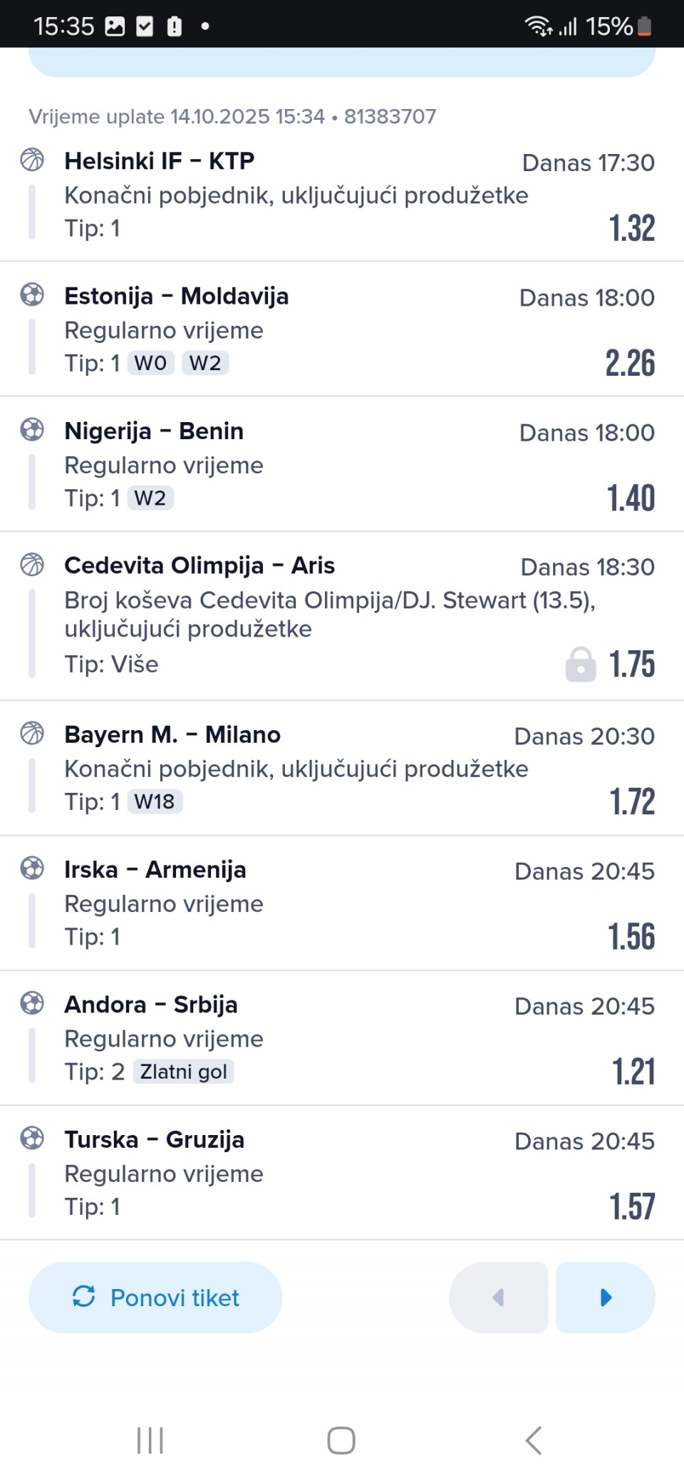Tap football icon next to Estonija – Moldavija

click(x=32, y=294)
